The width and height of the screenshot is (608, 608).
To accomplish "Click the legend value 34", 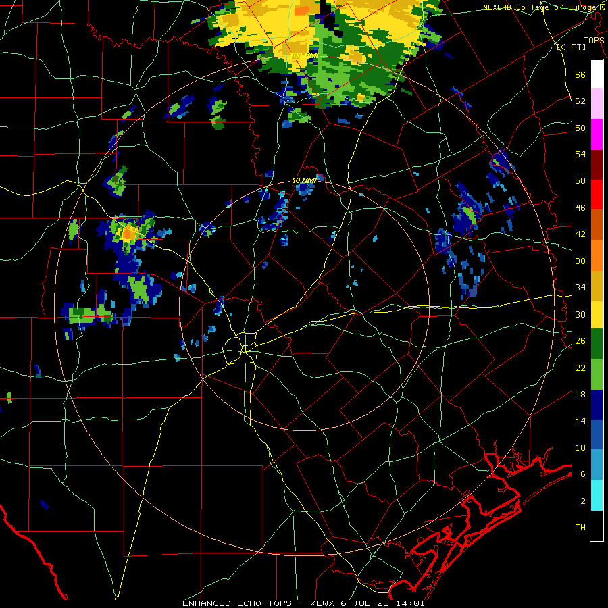I will [580, 287].
